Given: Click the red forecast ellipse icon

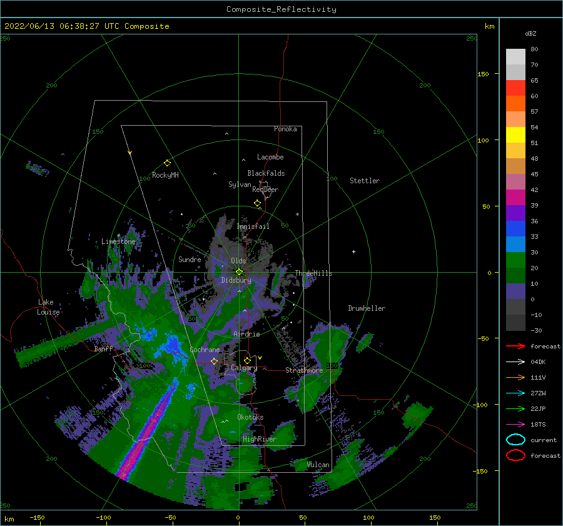Looking at the screenshot, I should [x=515, y=455].
